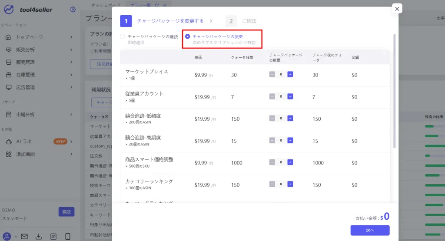This screenshot has height=241, width=445.
Task: Expand the 広告管理 menu chevron
Action: pos(71,87)
